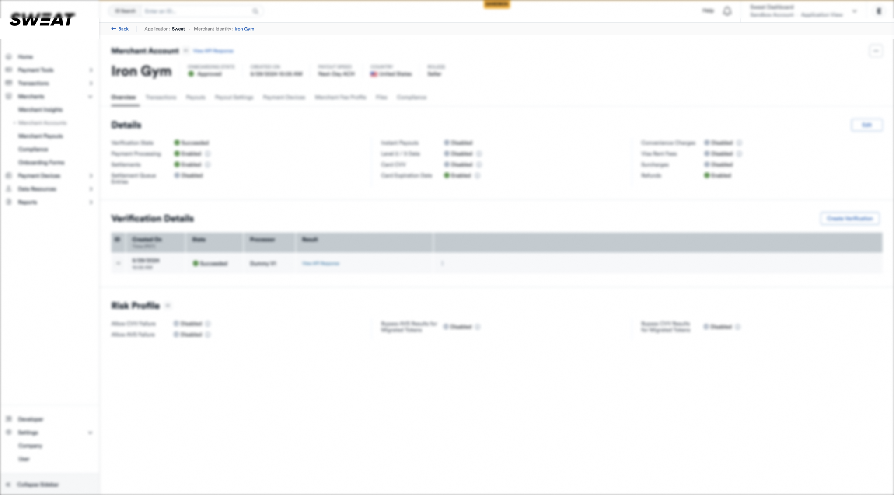
Task: Click info icon beside Convenience Charges
Action: tap(739, 143)
